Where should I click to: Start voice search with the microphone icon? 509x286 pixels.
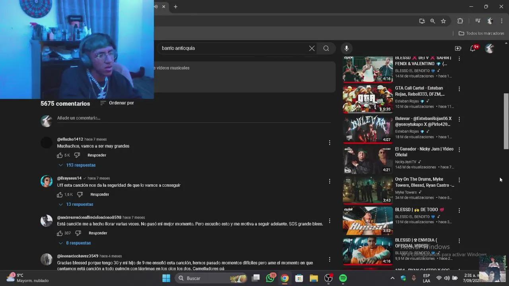pyautogui.click(x=346, y=48)
